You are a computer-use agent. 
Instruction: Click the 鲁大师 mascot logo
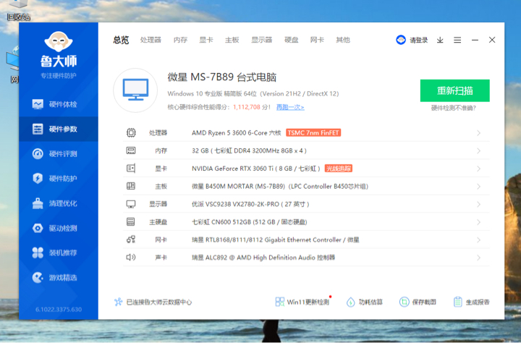59,41
